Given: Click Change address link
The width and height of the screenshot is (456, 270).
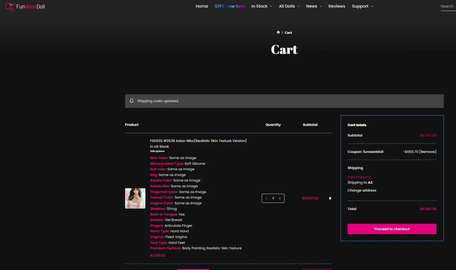Looking at the screenshot, I should (x=362, y=190).
